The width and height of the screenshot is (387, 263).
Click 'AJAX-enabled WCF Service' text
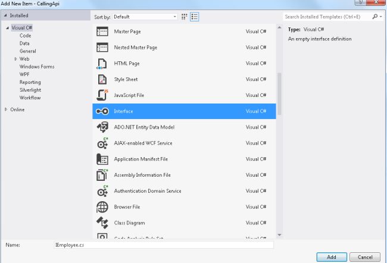tap(143, 143)
